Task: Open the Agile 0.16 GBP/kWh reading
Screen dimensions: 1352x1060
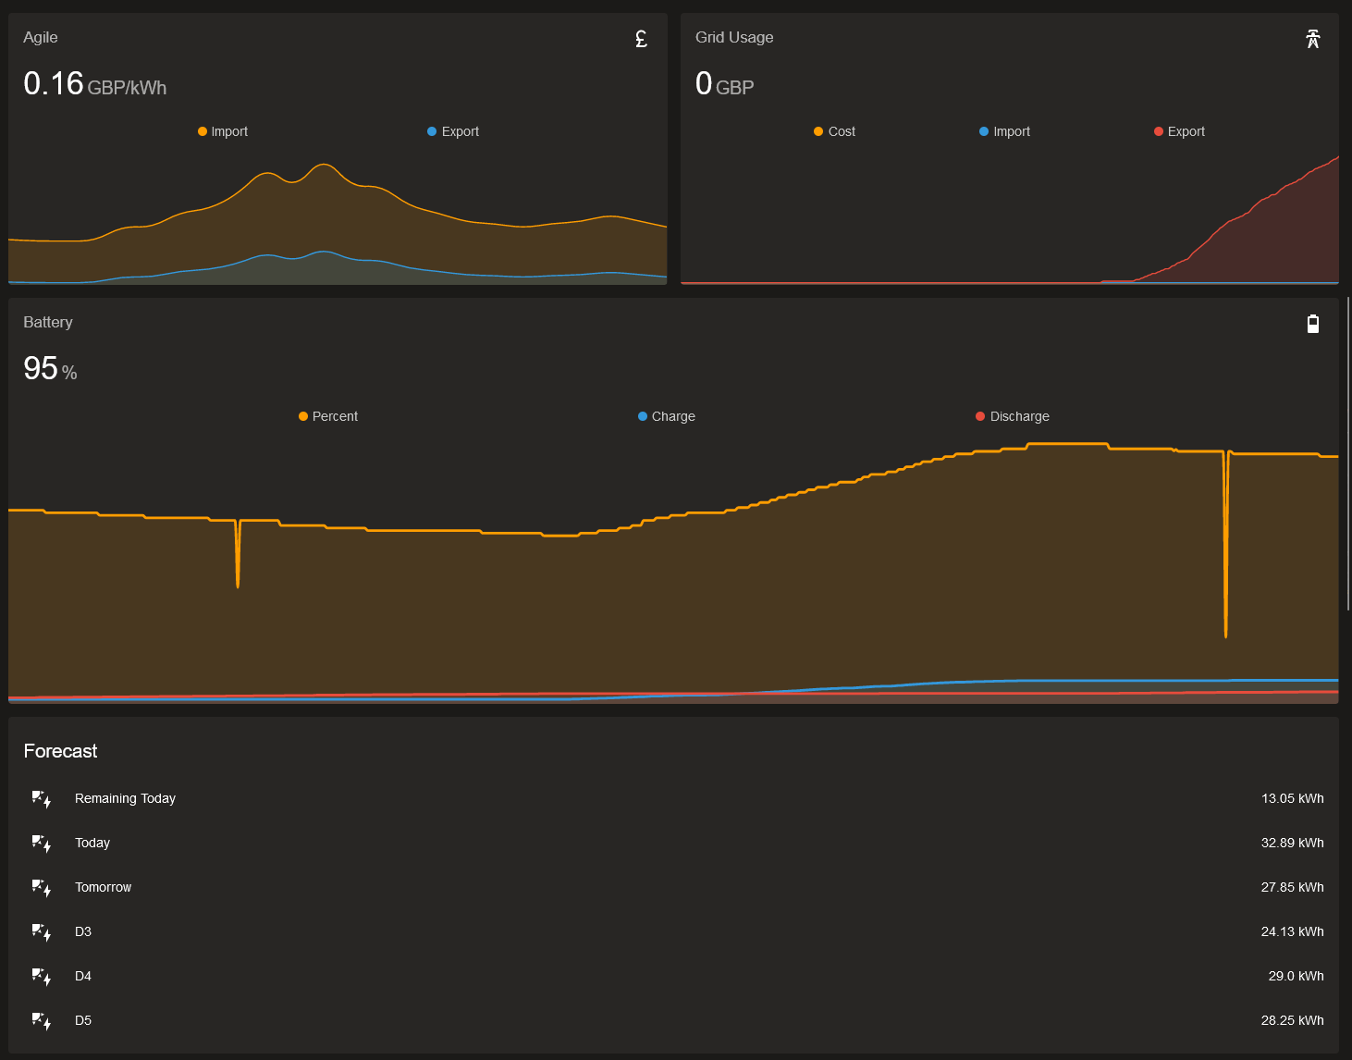Action: 95,84
